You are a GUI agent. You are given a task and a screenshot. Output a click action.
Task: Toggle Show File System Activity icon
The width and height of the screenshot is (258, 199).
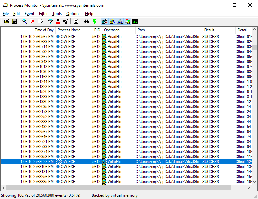(112, 21)
